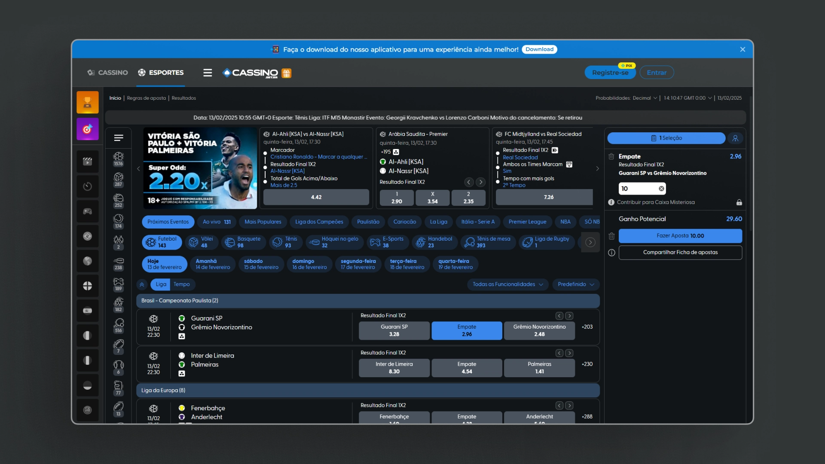The height and width of the screenshot is (464, 825).
Task: Toggle Empate 2.96 odd for Guarani SP
Action: 467,330
